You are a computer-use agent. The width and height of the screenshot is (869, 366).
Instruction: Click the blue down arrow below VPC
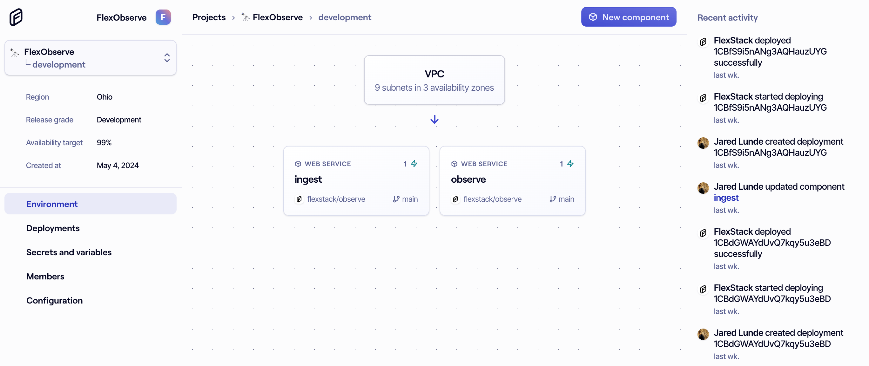pos(434,120)
